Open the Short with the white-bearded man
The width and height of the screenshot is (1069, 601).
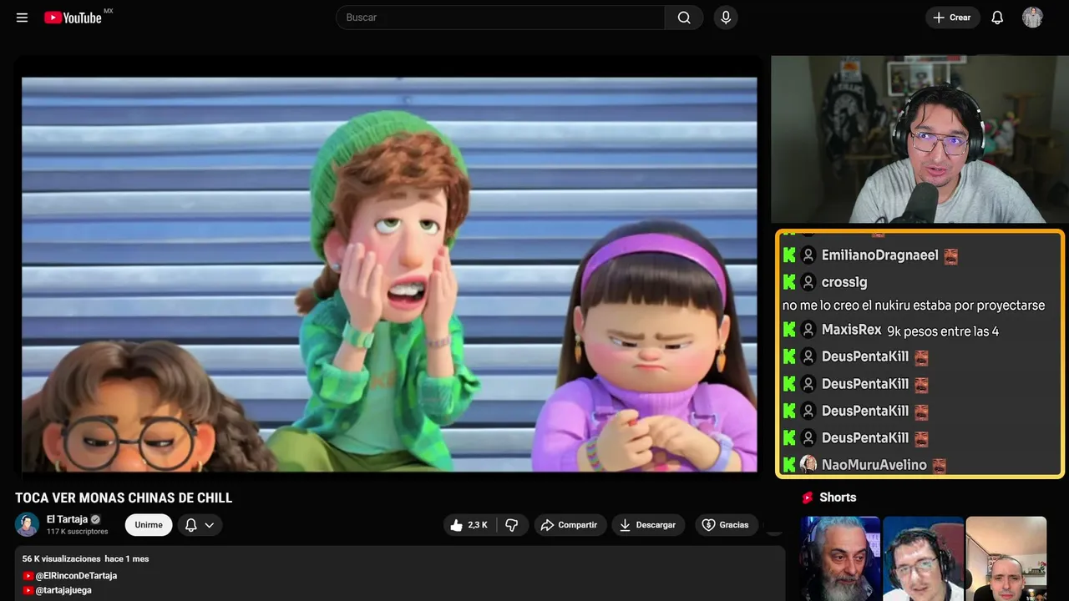pos(840,558)
